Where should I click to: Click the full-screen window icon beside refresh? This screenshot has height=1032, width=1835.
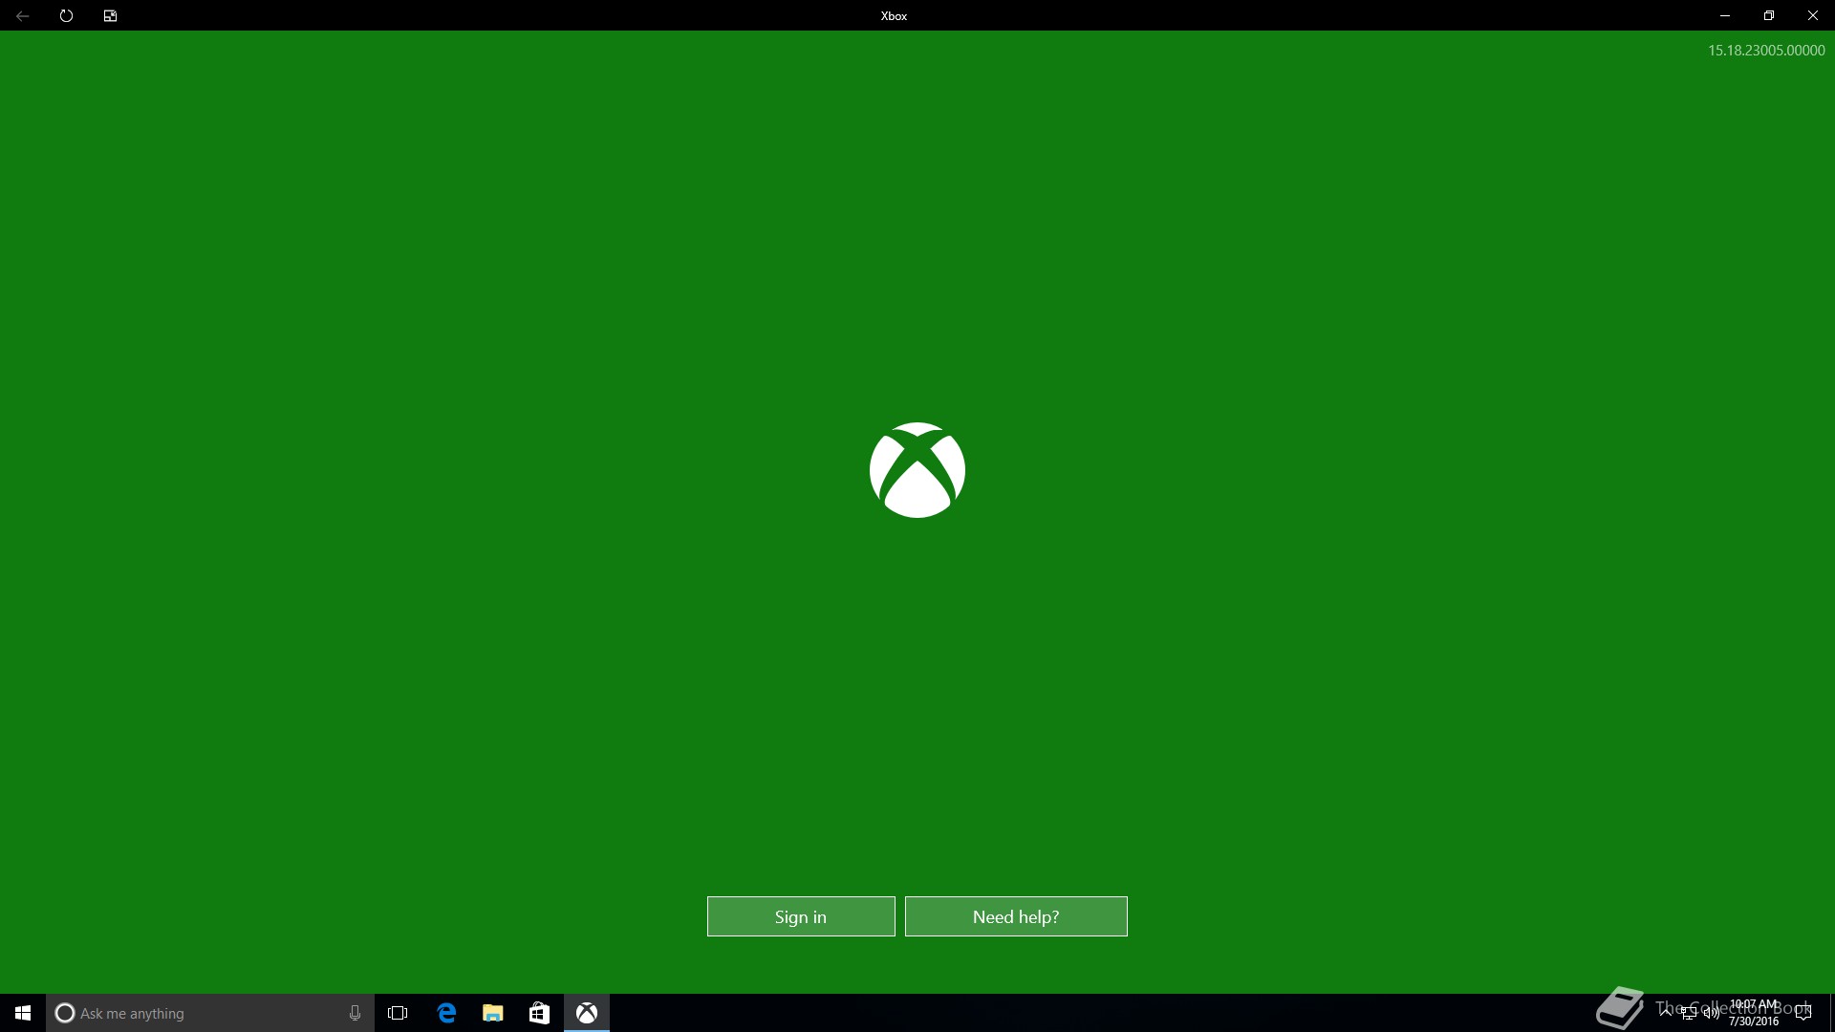tap(110, 15)
